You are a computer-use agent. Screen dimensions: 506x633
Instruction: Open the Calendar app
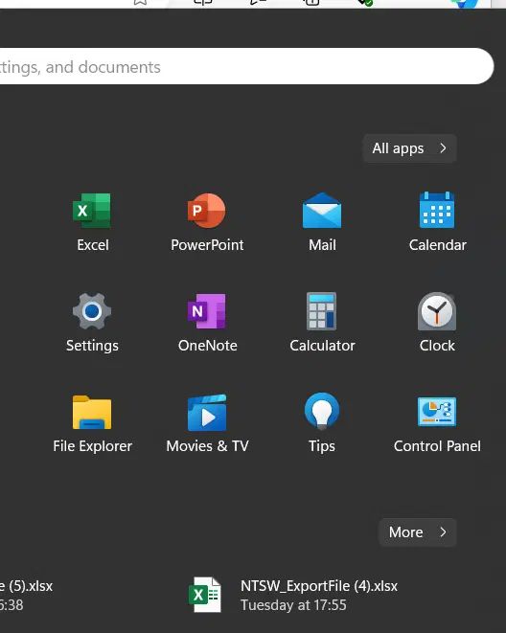coord(437,222)
